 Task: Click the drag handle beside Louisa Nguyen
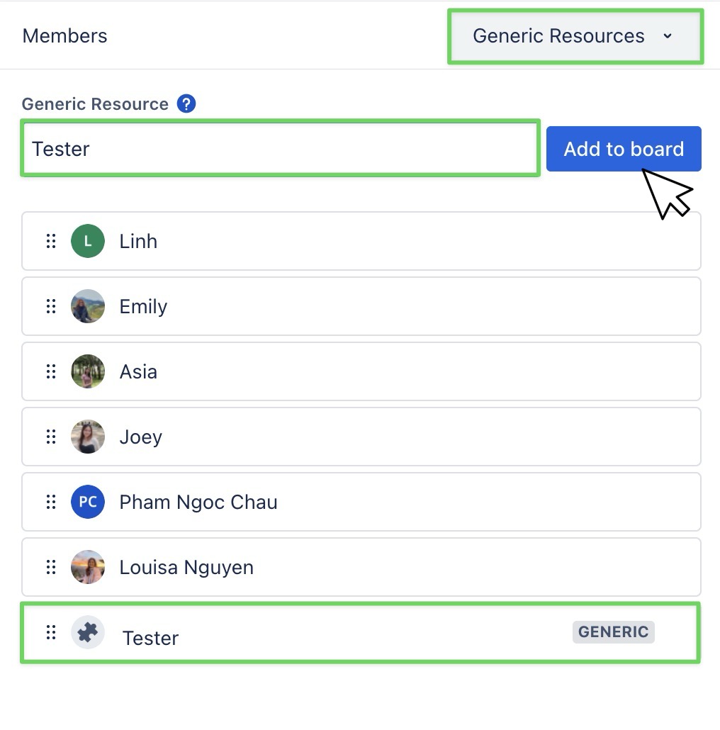pyautogui.click(x=51, y=567)
